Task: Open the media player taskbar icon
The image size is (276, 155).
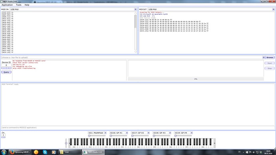Action: 54,152
